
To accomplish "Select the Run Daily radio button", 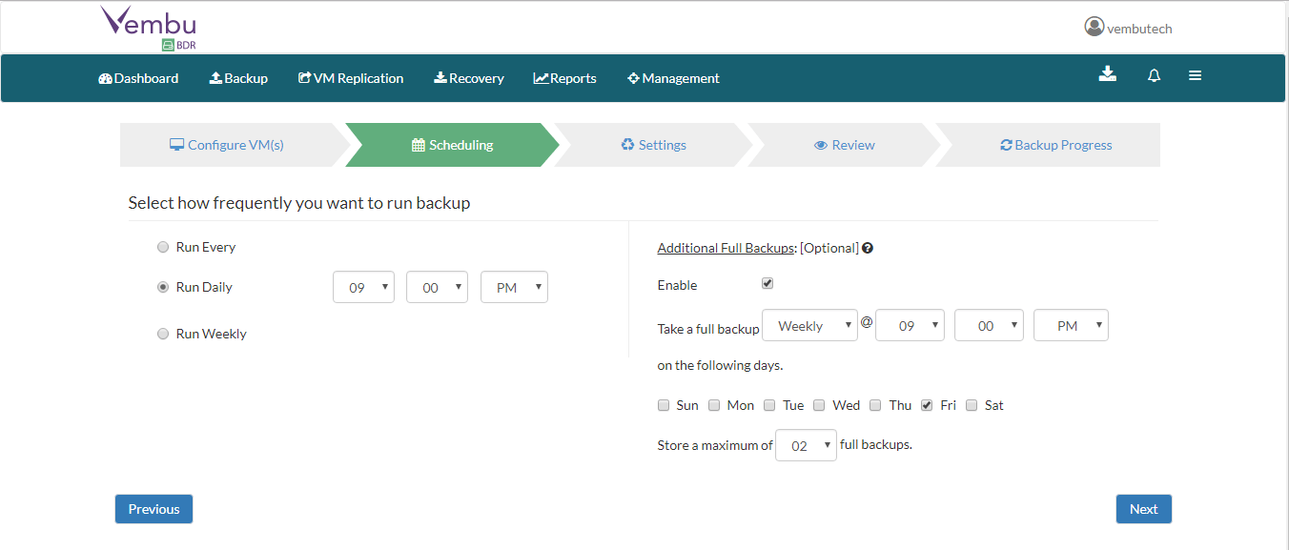I will point(163,287).
